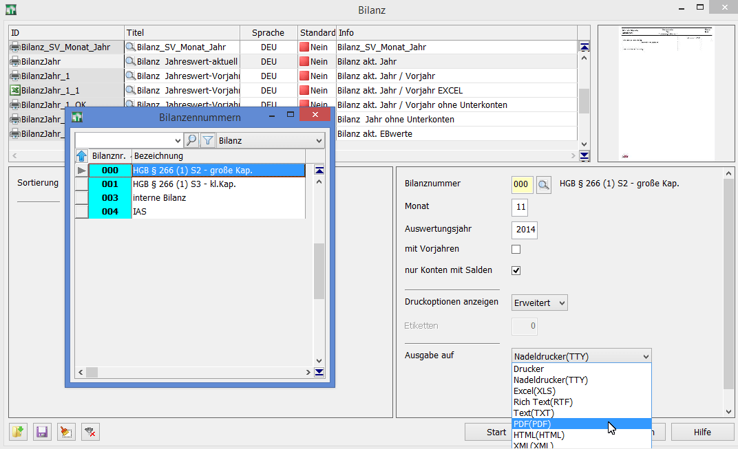This screenshot has height=449, width=738.
Task: Click the remove-filter funnel icon with red X
Action: coord(89,432)
